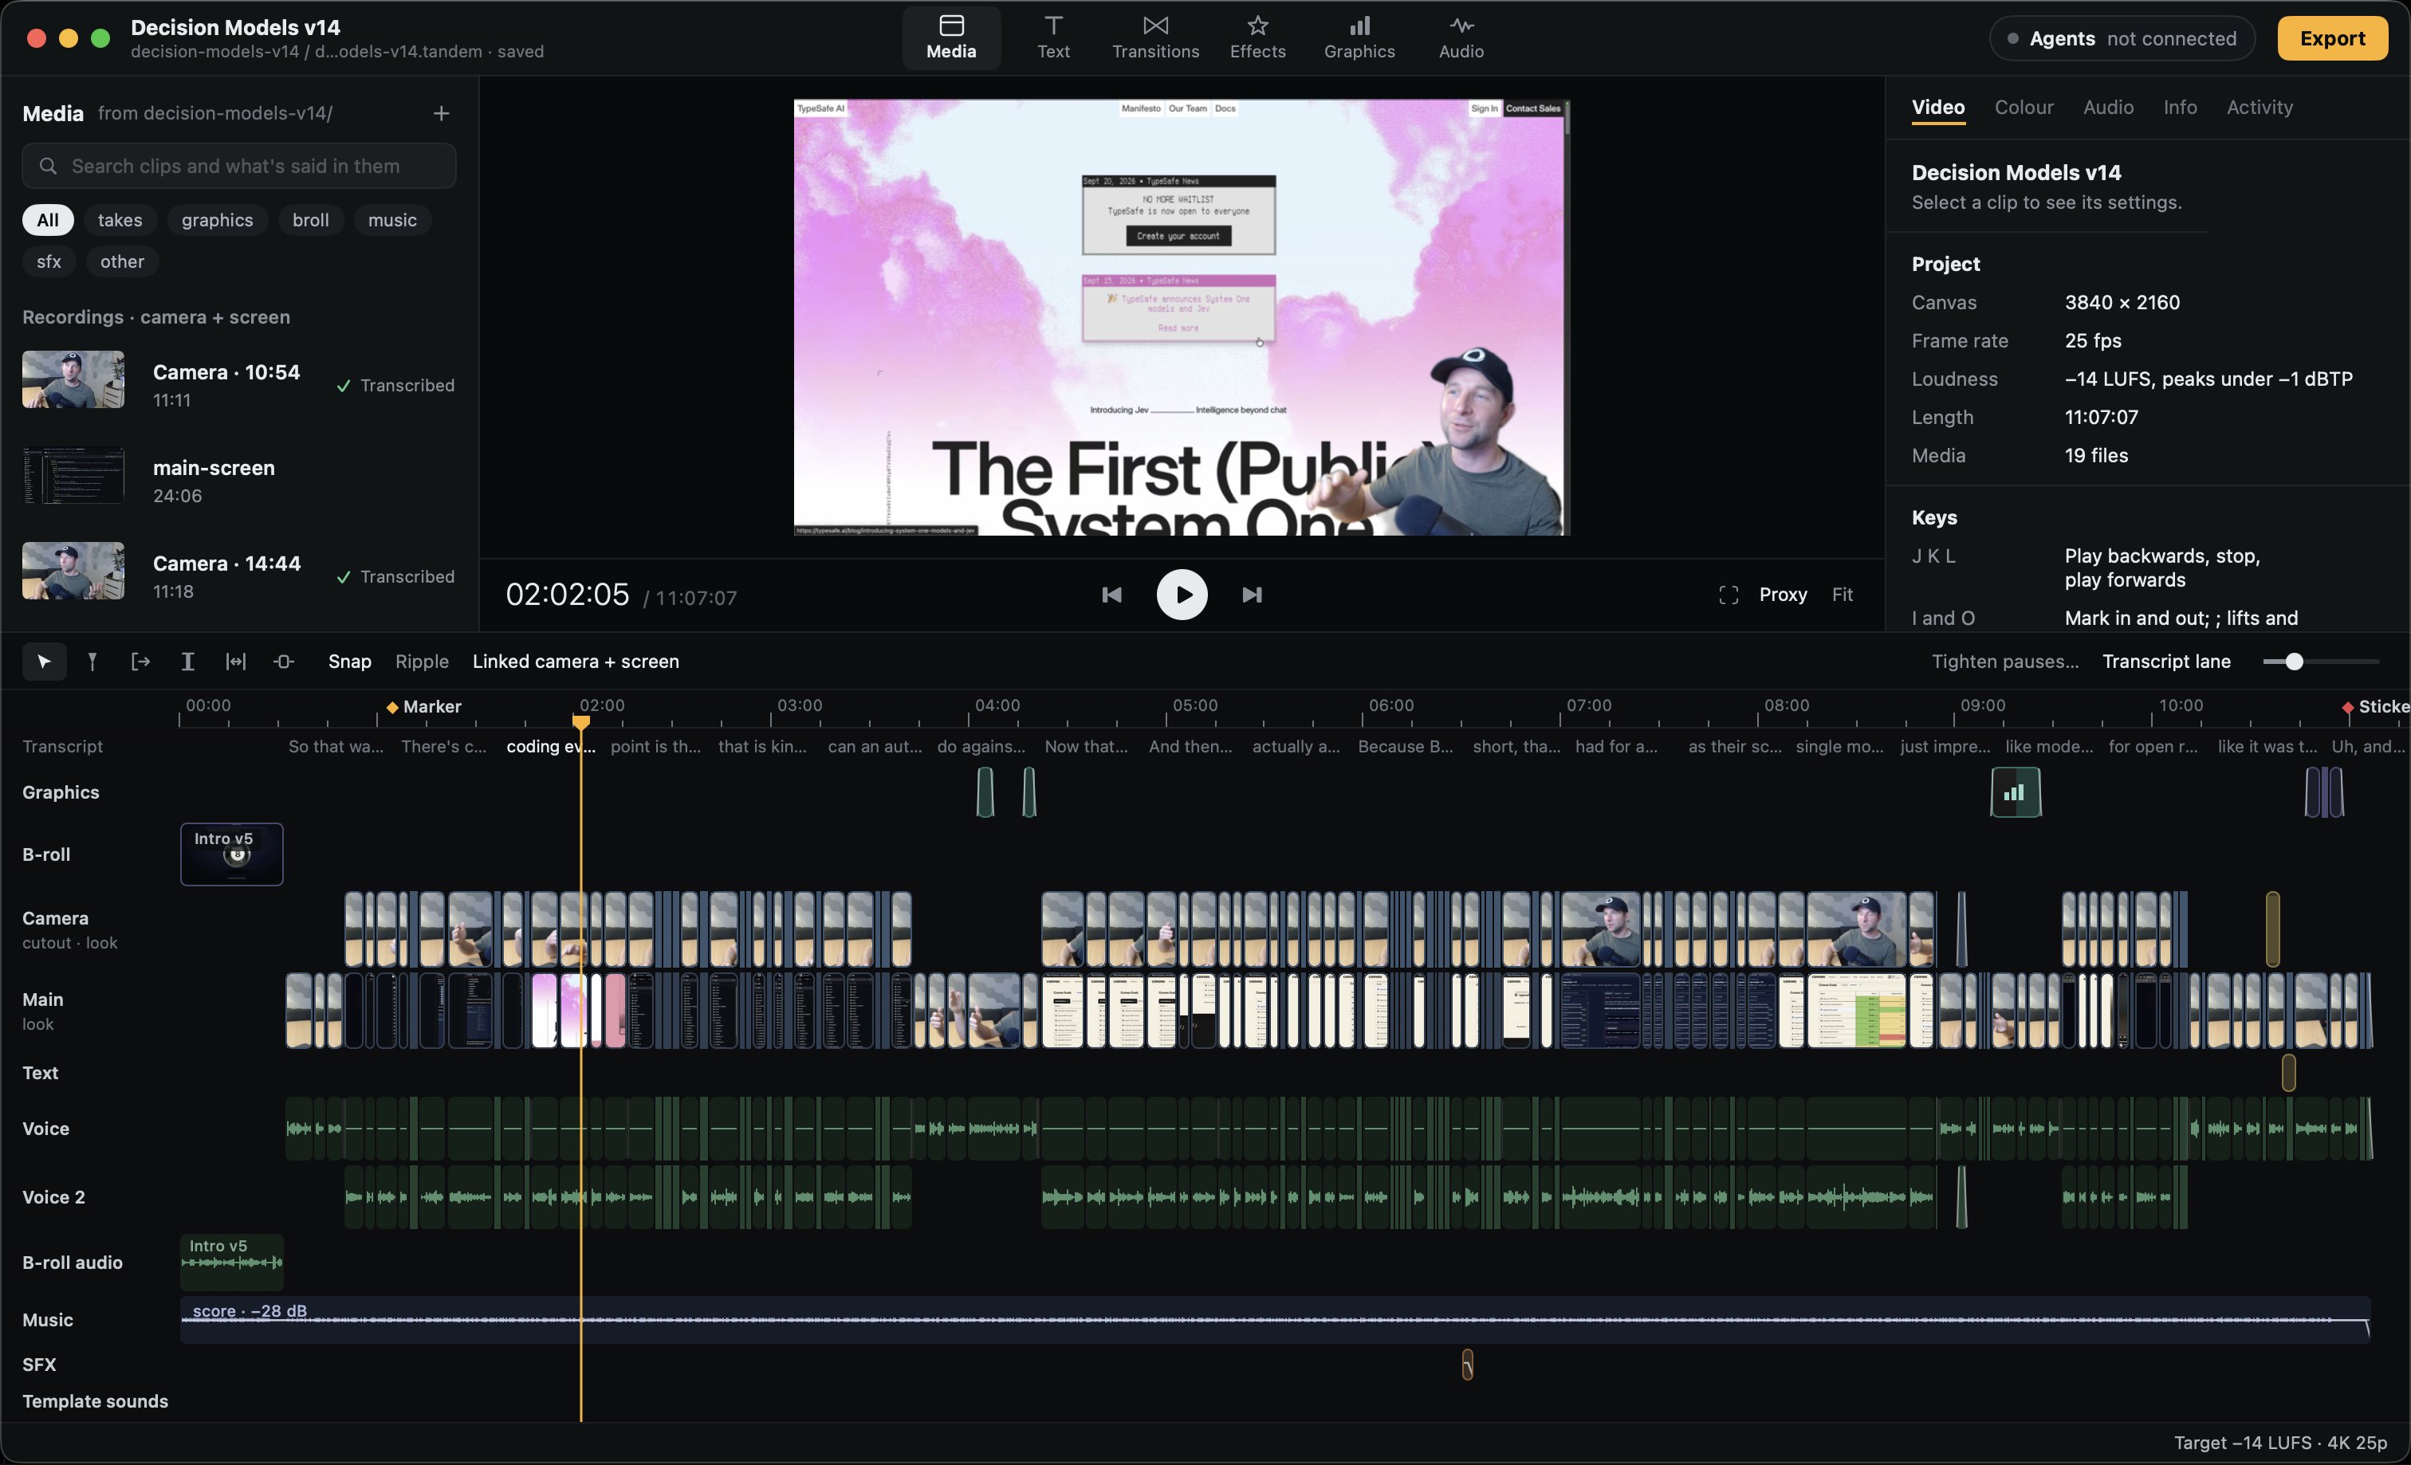This screenshot has width=2411, height=1465.
Task: Select the blade cut tool
Action: pyautogui.click(x=92, y=662)
